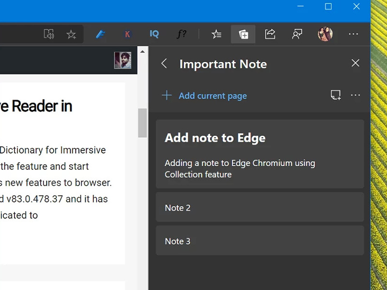Maximize the Edge browser window
This screenshot has height=290, width=387.
point(328,6)
